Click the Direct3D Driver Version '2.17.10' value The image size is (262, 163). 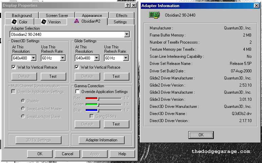pos(245,121)
